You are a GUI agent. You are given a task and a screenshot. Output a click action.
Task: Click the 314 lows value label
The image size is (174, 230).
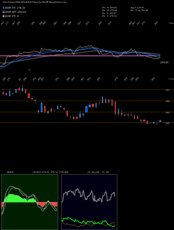point(89,79)
